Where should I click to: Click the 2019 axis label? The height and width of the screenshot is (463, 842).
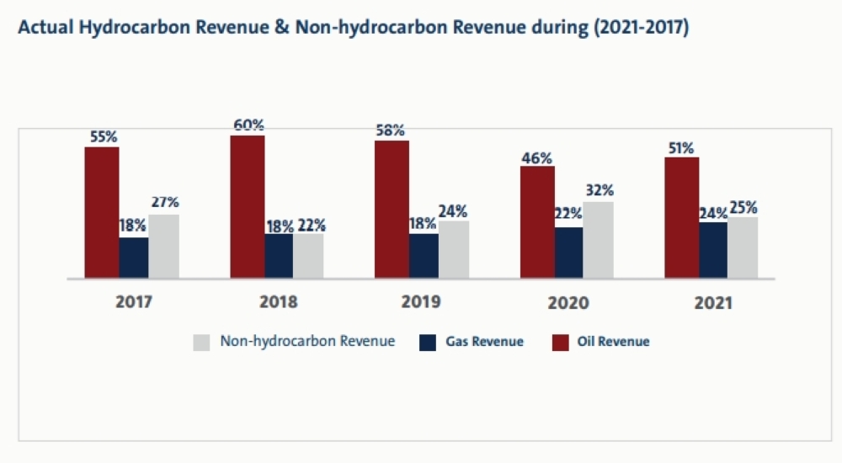(x=421, y=302)
